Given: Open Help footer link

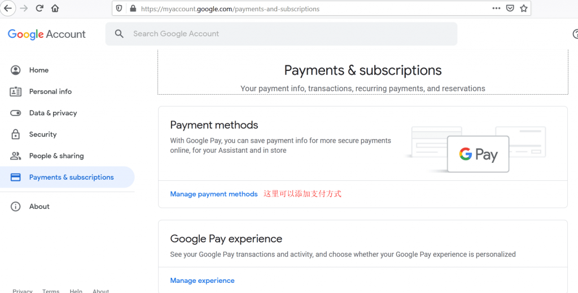Looking at the screenshot, I should tap(76, 291).
